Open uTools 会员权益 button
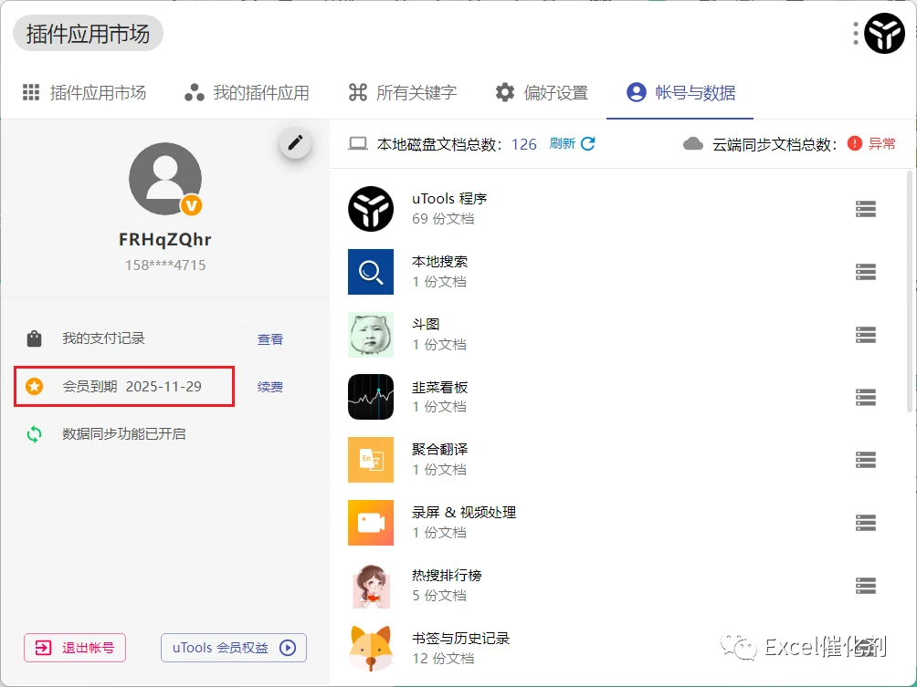This screenshot has width=917, height=687. tap(234, 647)
